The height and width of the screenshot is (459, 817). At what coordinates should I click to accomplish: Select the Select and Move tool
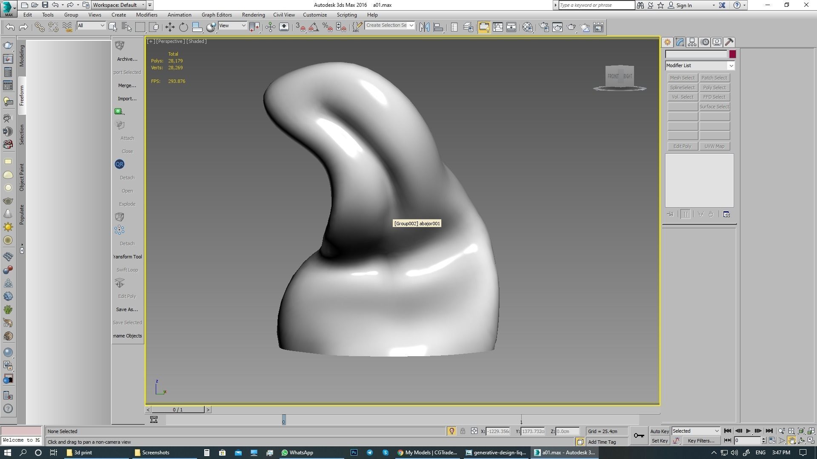(170, 27)
